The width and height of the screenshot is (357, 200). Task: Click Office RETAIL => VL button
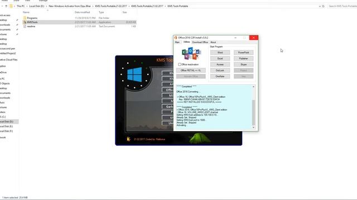191,71
